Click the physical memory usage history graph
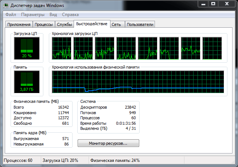238x167 pixels. 138,82
